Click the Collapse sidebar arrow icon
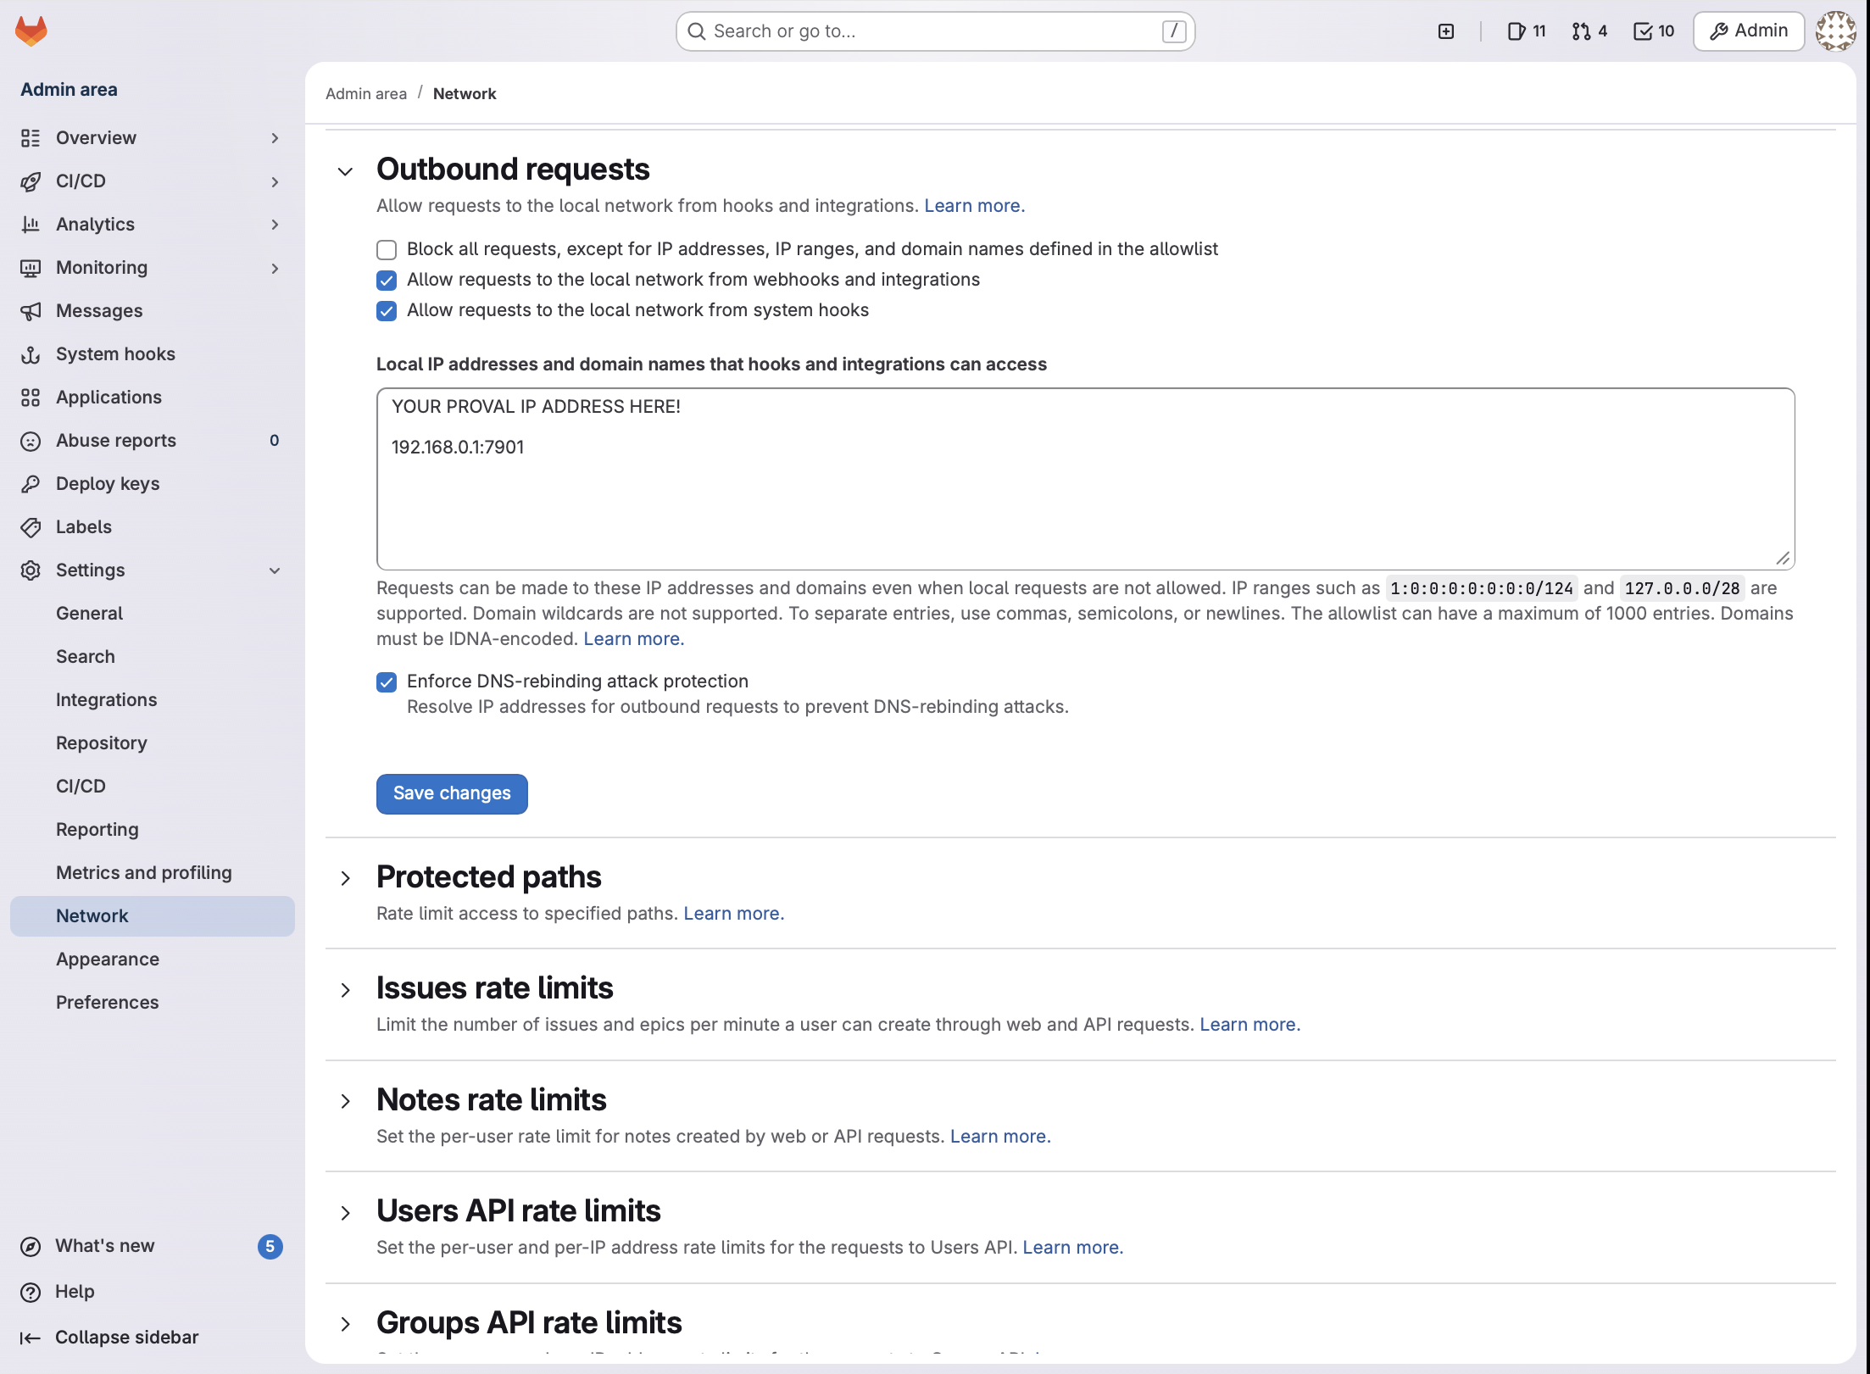This screenshot has height=1374, width=1870. [x=31, y=1338]
